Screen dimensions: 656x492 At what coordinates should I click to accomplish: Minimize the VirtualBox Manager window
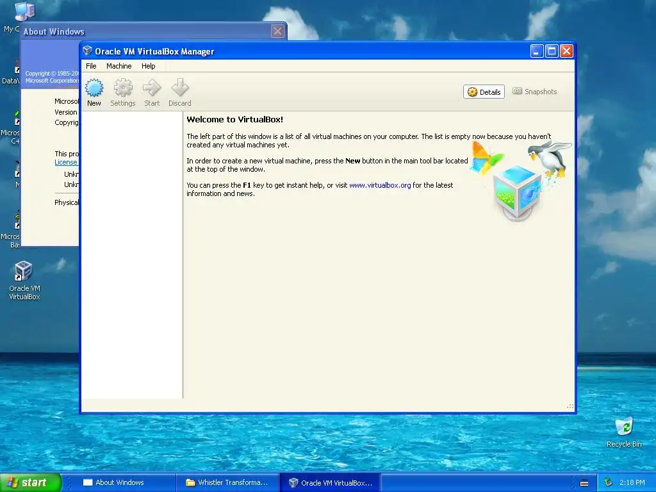537,51
